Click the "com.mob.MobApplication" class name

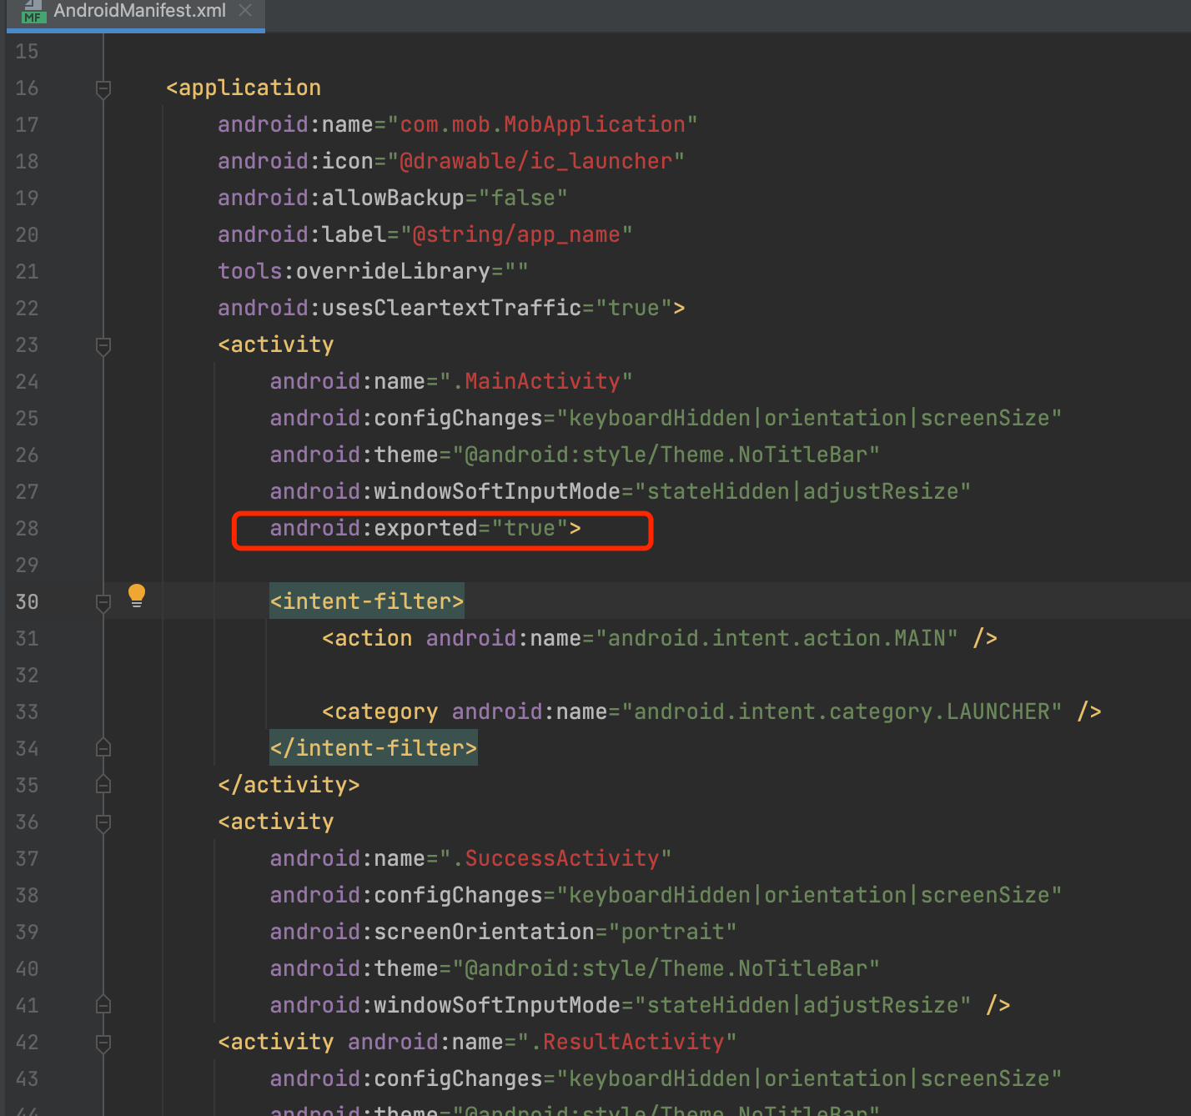coord(542,124)
